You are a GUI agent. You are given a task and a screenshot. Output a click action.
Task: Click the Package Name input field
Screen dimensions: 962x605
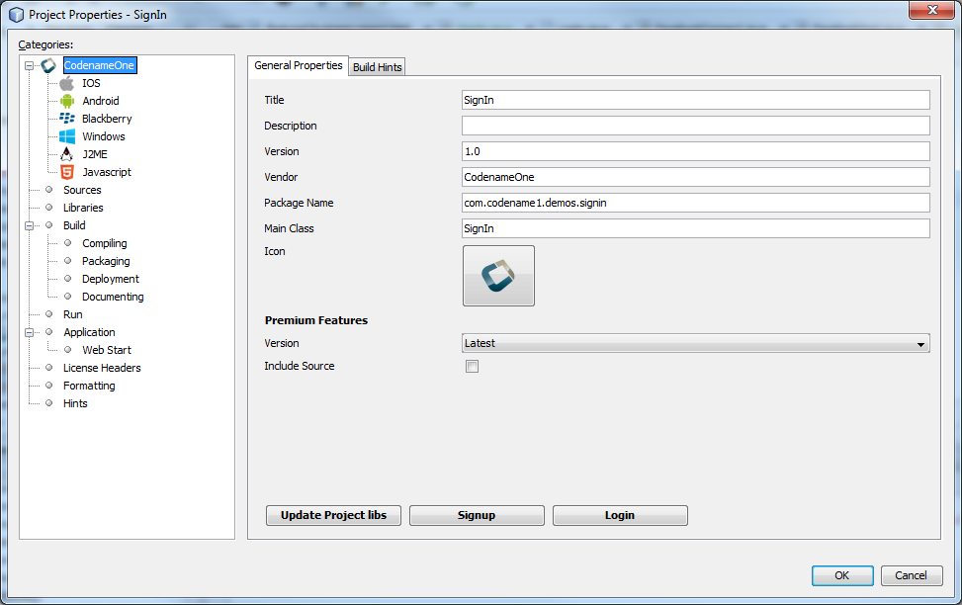695,203
